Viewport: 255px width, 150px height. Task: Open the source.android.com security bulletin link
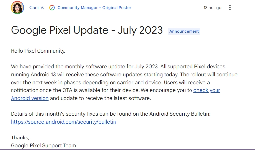(64, 122)
